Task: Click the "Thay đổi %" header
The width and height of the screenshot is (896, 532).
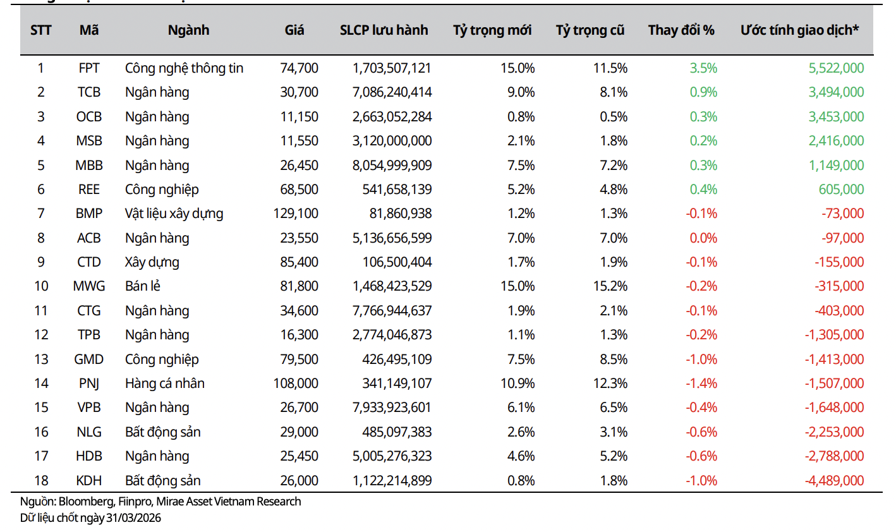Action: (x=681, y=30)
